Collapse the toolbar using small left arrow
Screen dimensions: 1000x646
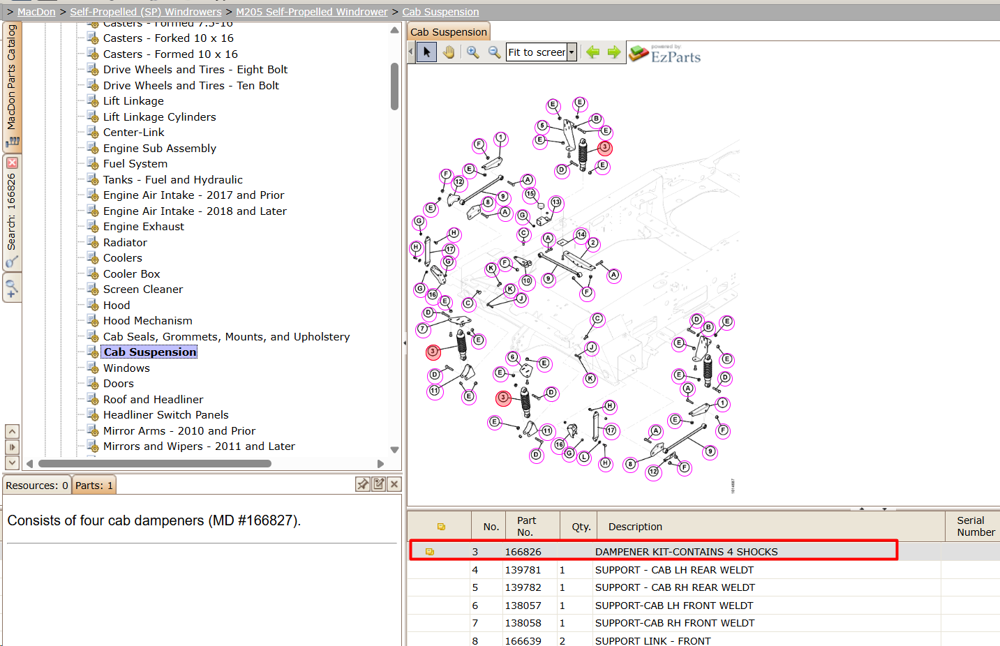click(x=410, y=52)
